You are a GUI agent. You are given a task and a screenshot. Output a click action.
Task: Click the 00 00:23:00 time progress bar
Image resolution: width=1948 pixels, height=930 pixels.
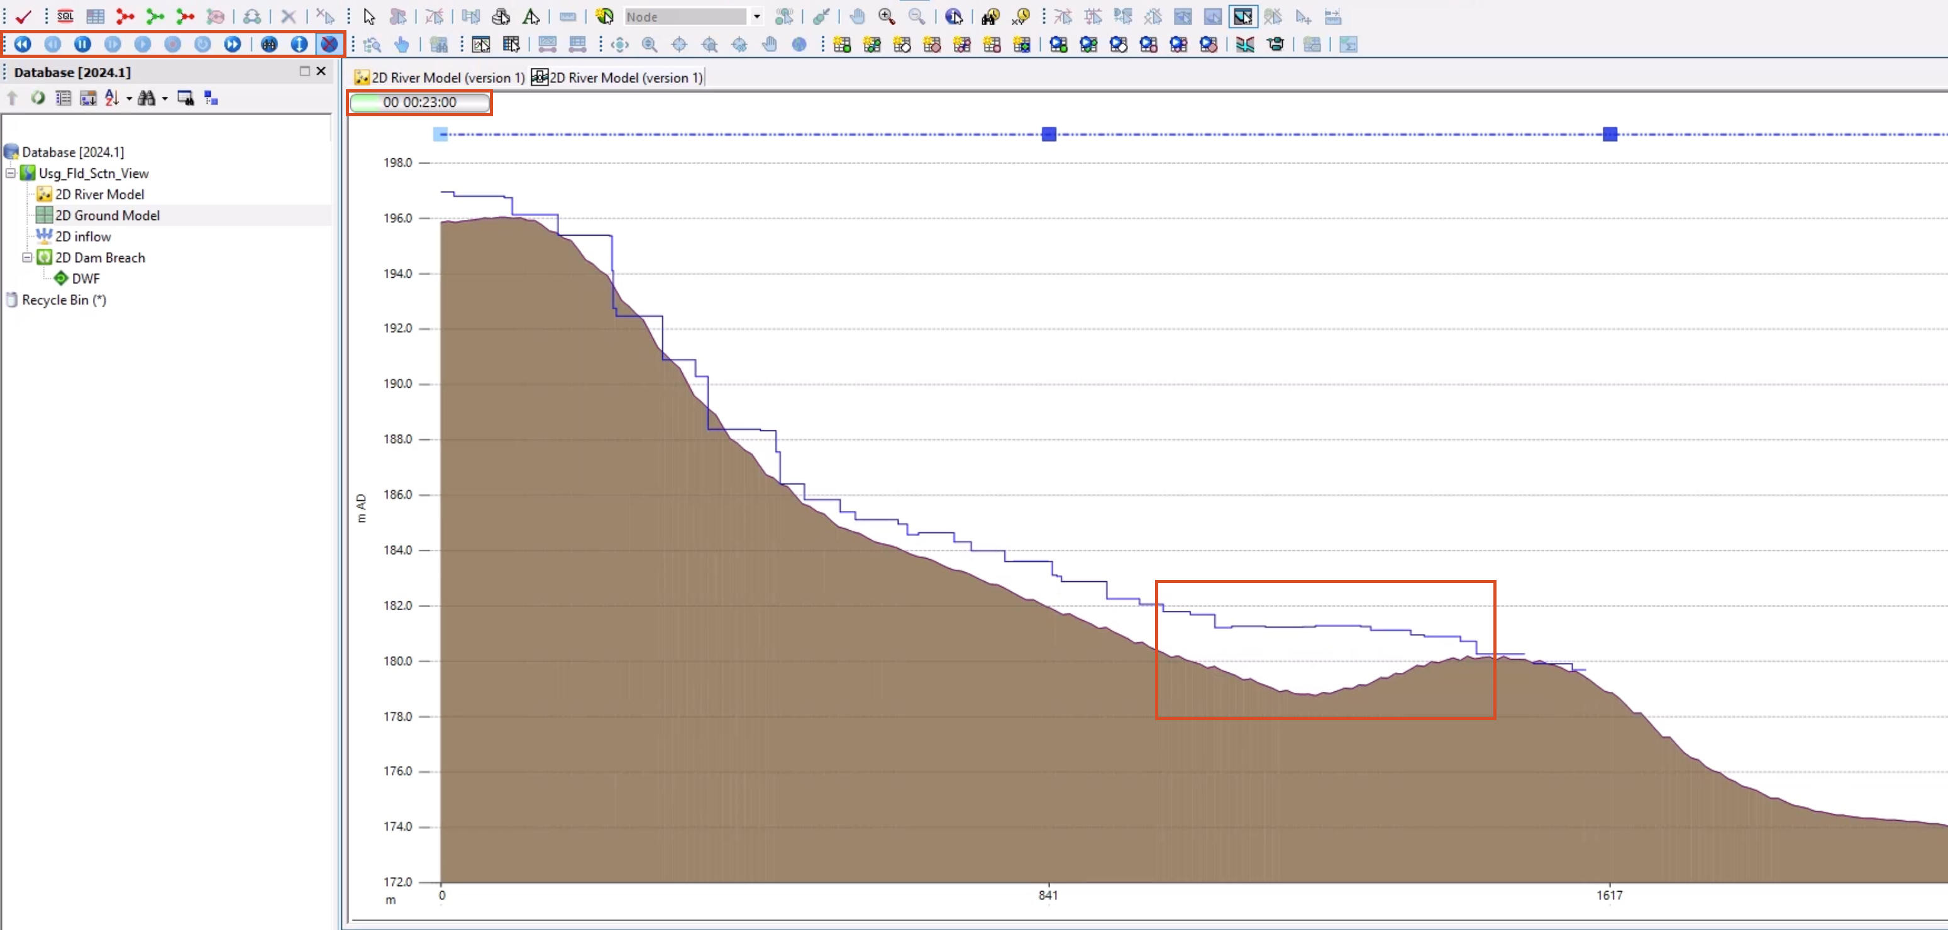[x=419, y=103]
